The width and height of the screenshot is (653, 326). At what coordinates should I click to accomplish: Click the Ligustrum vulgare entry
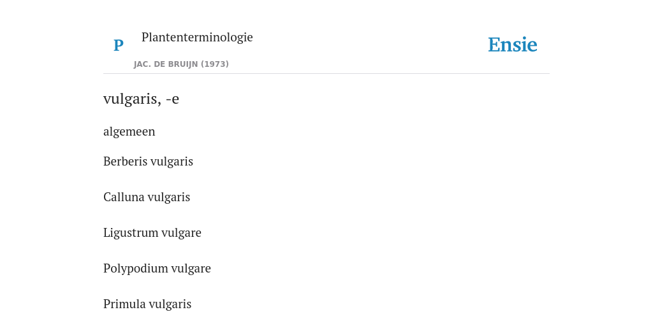coord(152,233)
